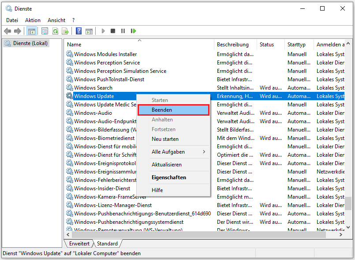Click the Refresh toolbar icon
Image resolution: width=355 pixels, height=260 pixels.
pyautogui.click(x=55, y=31)
